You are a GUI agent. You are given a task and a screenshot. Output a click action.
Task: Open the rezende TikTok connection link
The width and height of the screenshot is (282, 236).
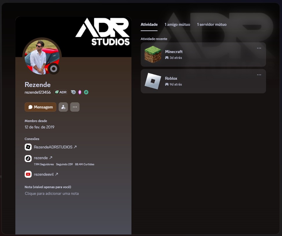click(x=43, y=158)
